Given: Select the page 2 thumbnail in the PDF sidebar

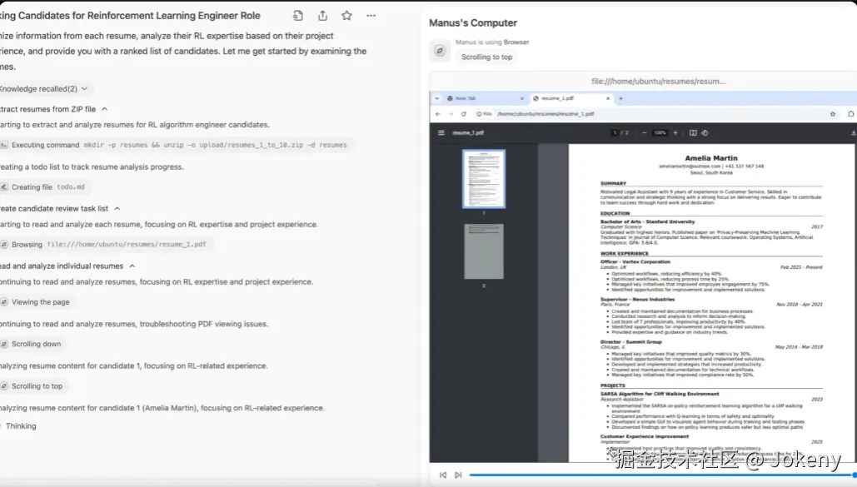Looking at the screenshot, I should point(484,251).
